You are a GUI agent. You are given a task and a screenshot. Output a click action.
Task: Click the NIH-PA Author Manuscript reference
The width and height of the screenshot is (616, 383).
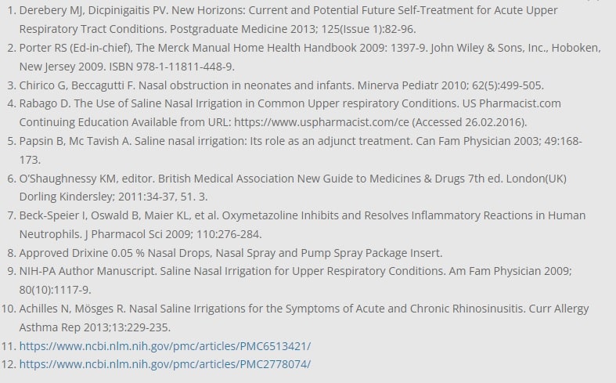(235, 271)
